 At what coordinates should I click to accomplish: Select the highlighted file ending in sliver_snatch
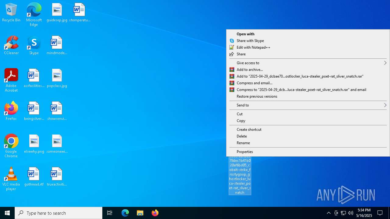tap(240, 176)
